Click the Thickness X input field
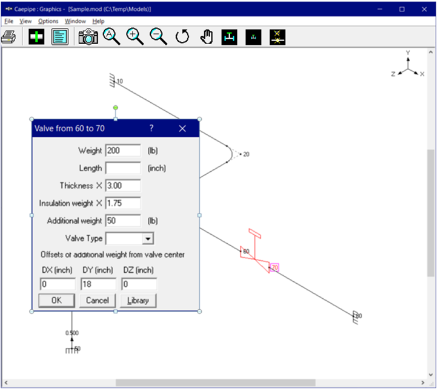Image resolution: width=438 pixels, height=389 pixels. tap(123, 186)
